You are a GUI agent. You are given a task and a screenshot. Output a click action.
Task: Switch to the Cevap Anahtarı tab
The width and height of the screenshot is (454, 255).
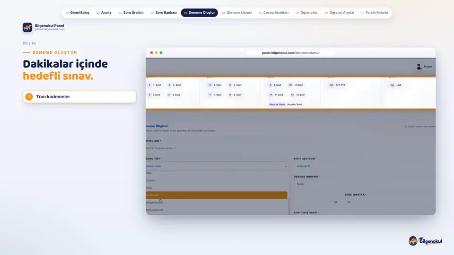point(273,13)
